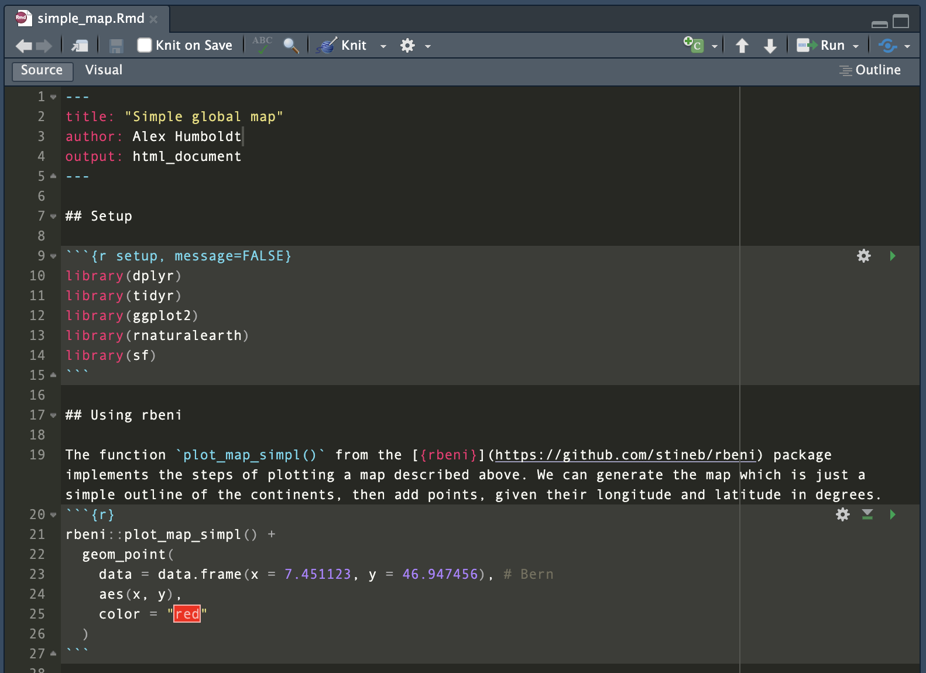Click the rbeni GitHub URL link

tap(625, 455)
